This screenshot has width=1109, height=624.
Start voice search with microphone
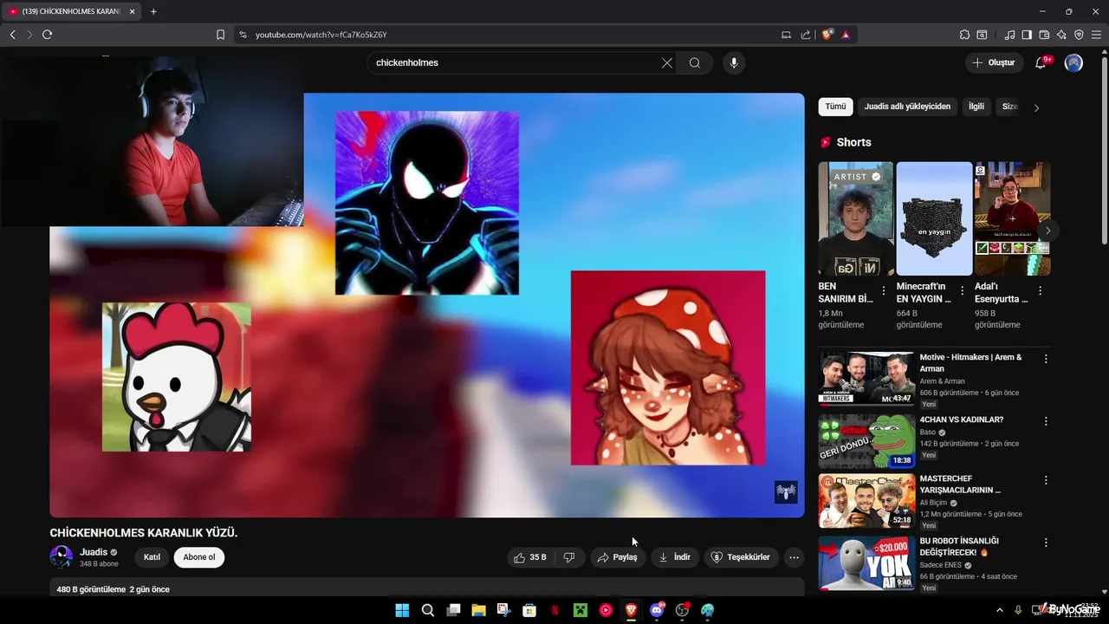(734, 62)
